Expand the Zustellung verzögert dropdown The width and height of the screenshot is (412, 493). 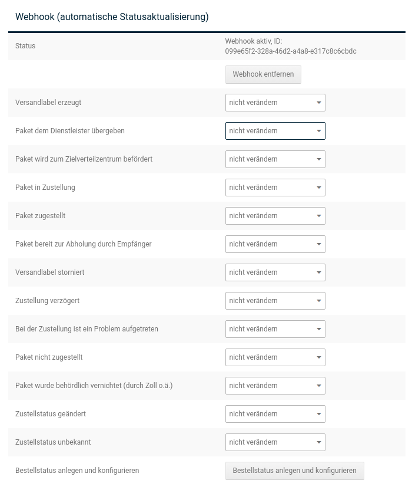pyautogui.click(x=275, y=301)
